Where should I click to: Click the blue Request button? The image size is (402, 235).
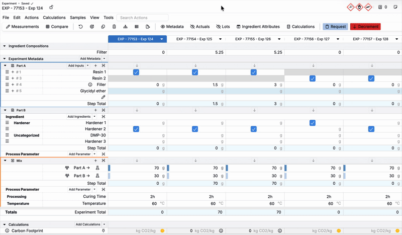click(335, 27)
